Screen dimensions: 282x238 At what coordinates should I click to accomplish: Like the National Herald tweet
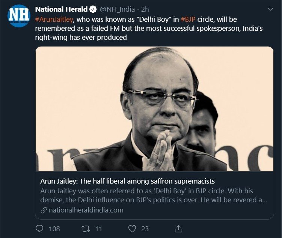point(132,228)
